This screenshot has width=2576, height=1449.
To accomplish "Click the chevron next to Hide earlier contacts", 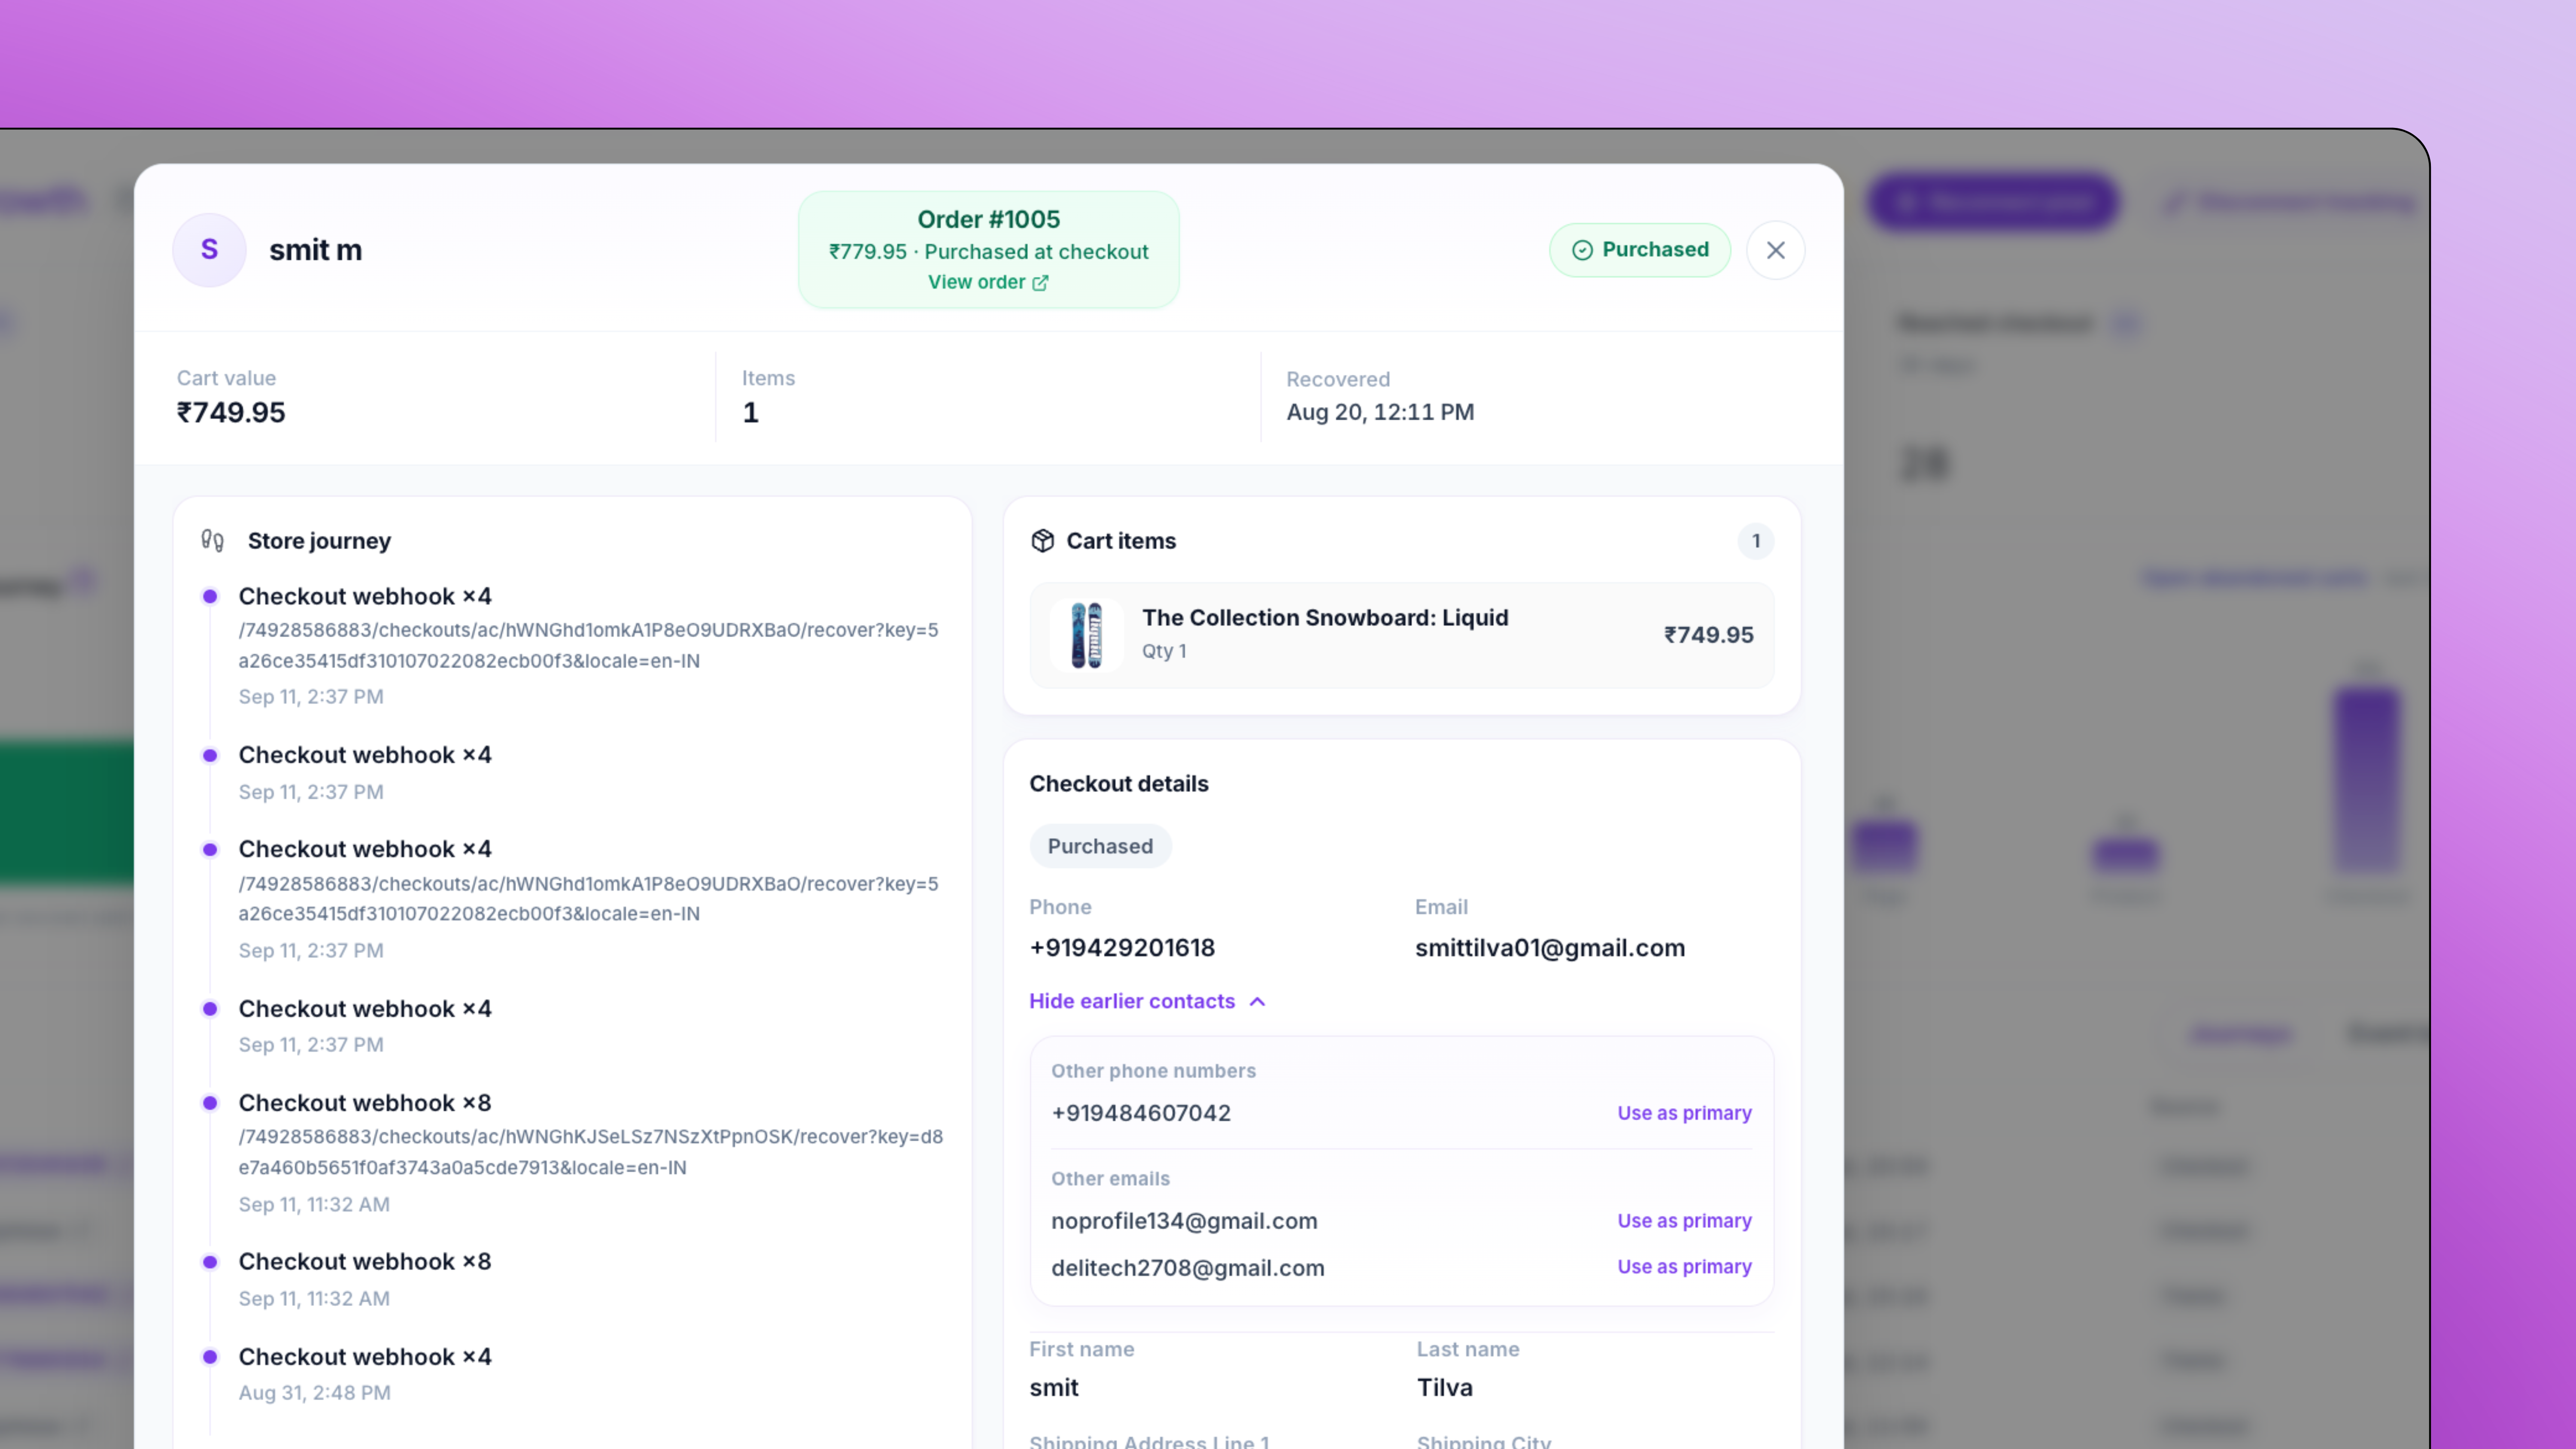I will click(x=1258, y=1001).
